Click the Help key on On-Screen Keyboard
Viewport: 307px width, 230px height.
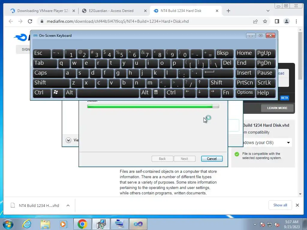point(266,93)
